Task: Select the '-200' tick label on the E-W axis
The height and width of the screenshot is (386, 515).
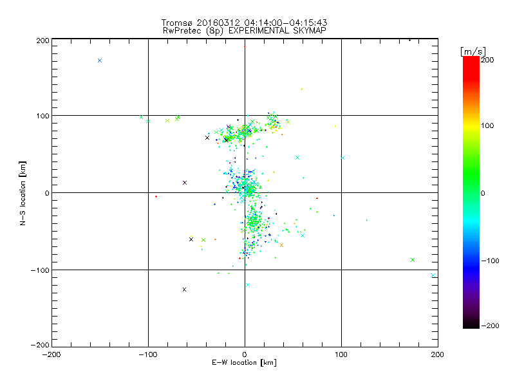Action: point(52,354)
